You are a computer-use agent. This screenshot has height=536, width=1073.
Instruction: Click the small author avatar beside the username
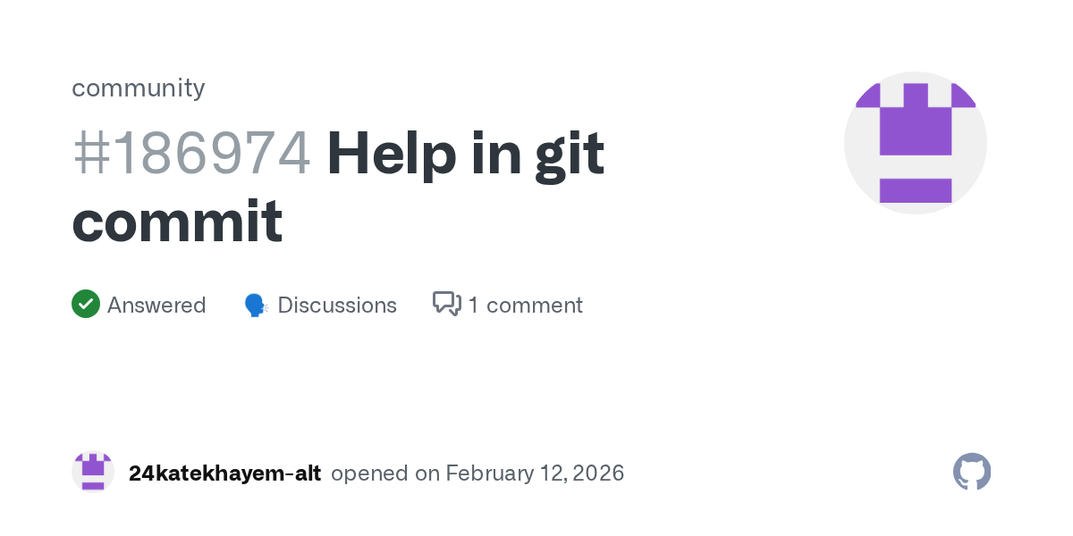pyautogui.click(x=93, y=473)
